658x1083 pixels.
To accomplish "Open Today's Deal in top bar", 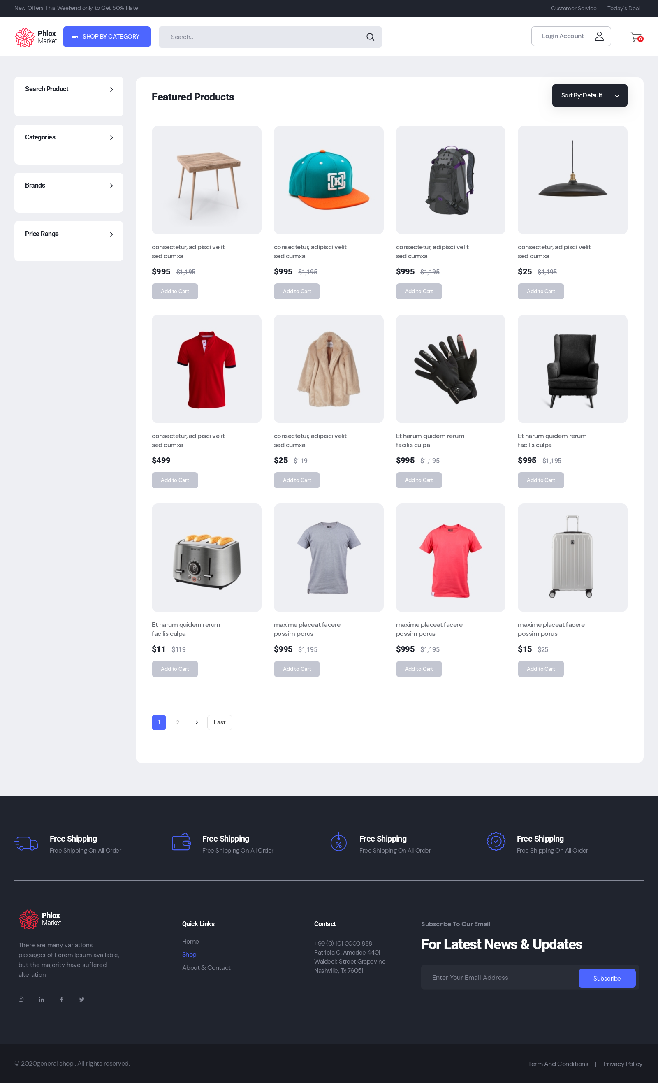I will tap(623, 8).
